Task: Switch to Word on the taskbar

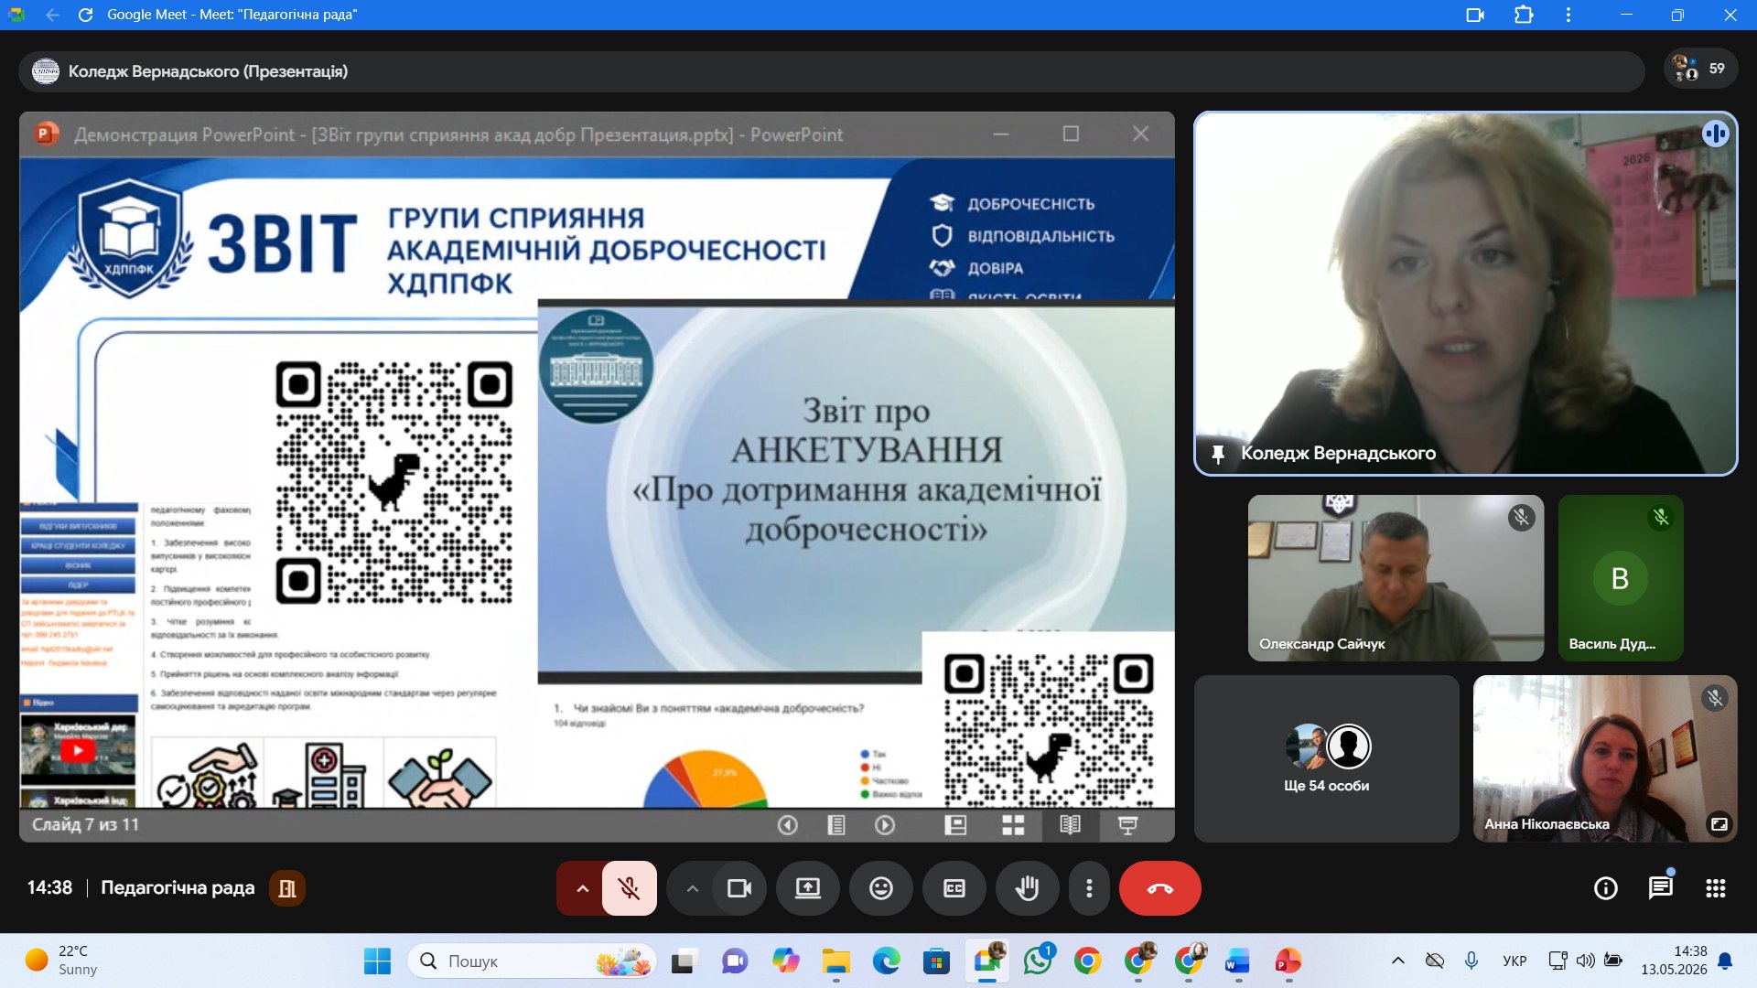Action: 1237,961
